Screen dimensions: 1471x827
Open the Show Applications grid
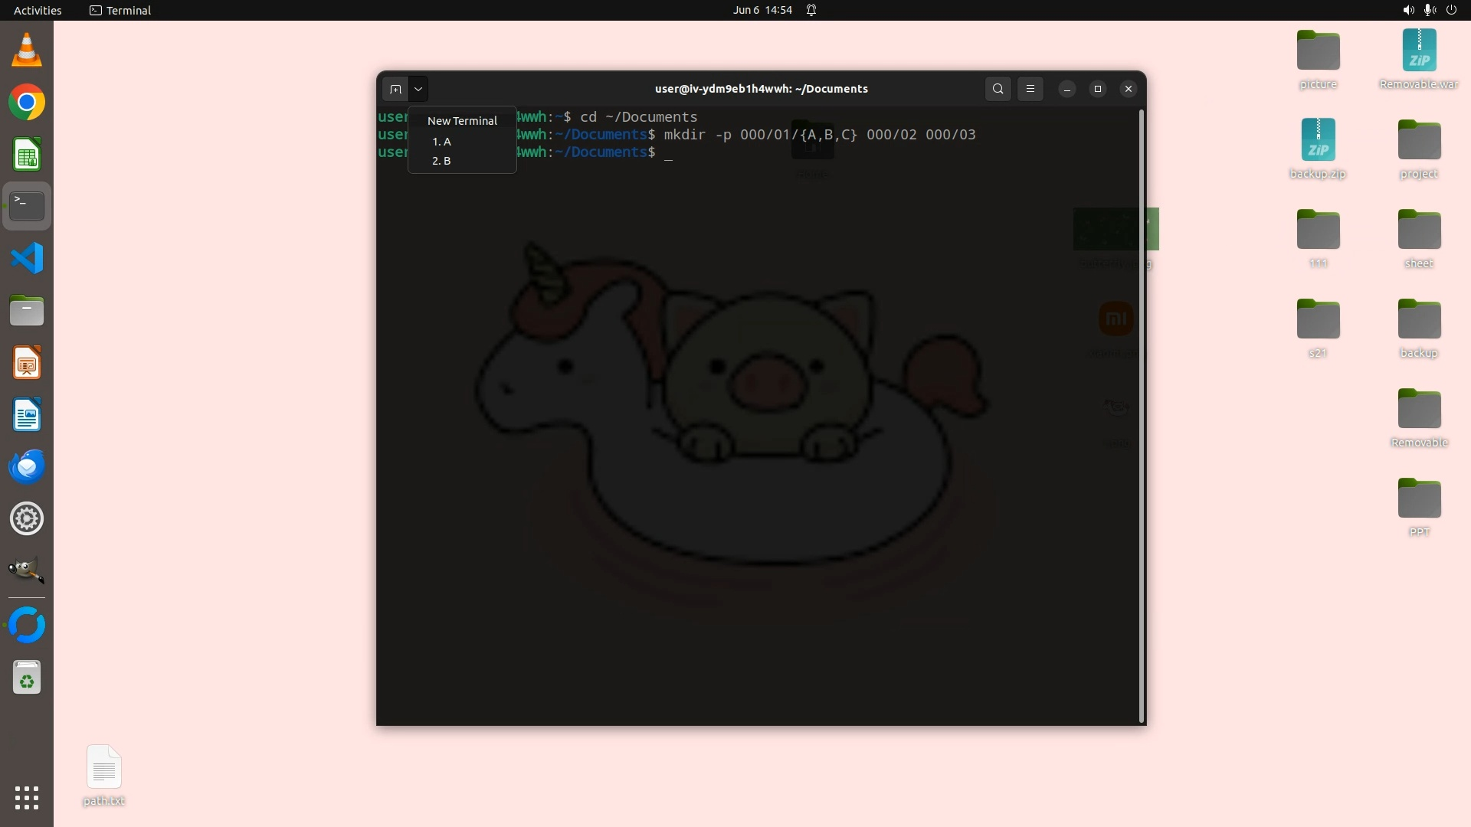(27, 798)
